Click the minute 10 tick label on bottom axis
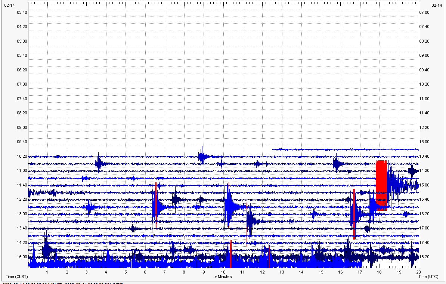This screenshot has width=446, height=284. click(x=223, y=272)
